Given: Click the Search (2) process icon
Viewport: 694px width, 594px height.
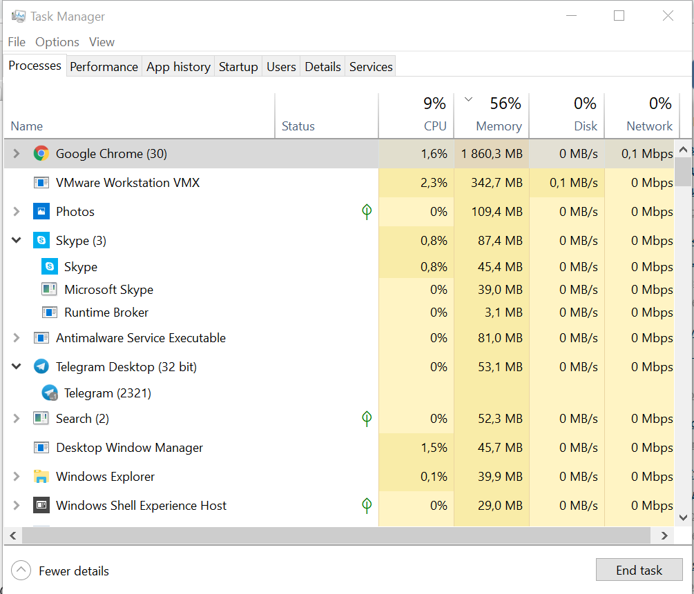Looking at the screenshot, I should click(x=41, y=418).
